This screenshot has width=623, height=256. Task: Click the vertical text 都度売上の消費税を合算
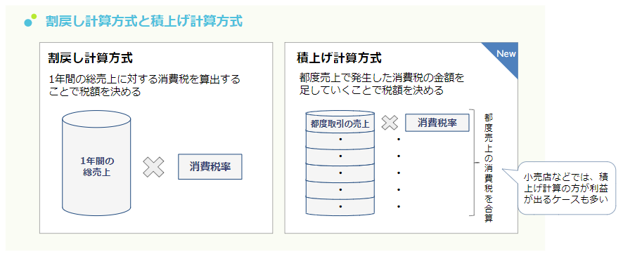pos(489,168)
